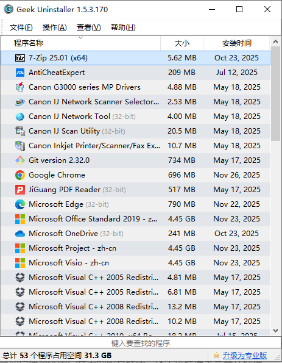
Task: Click the AntiCheatExpert blue icon
Action: click(x=20, y=73)
